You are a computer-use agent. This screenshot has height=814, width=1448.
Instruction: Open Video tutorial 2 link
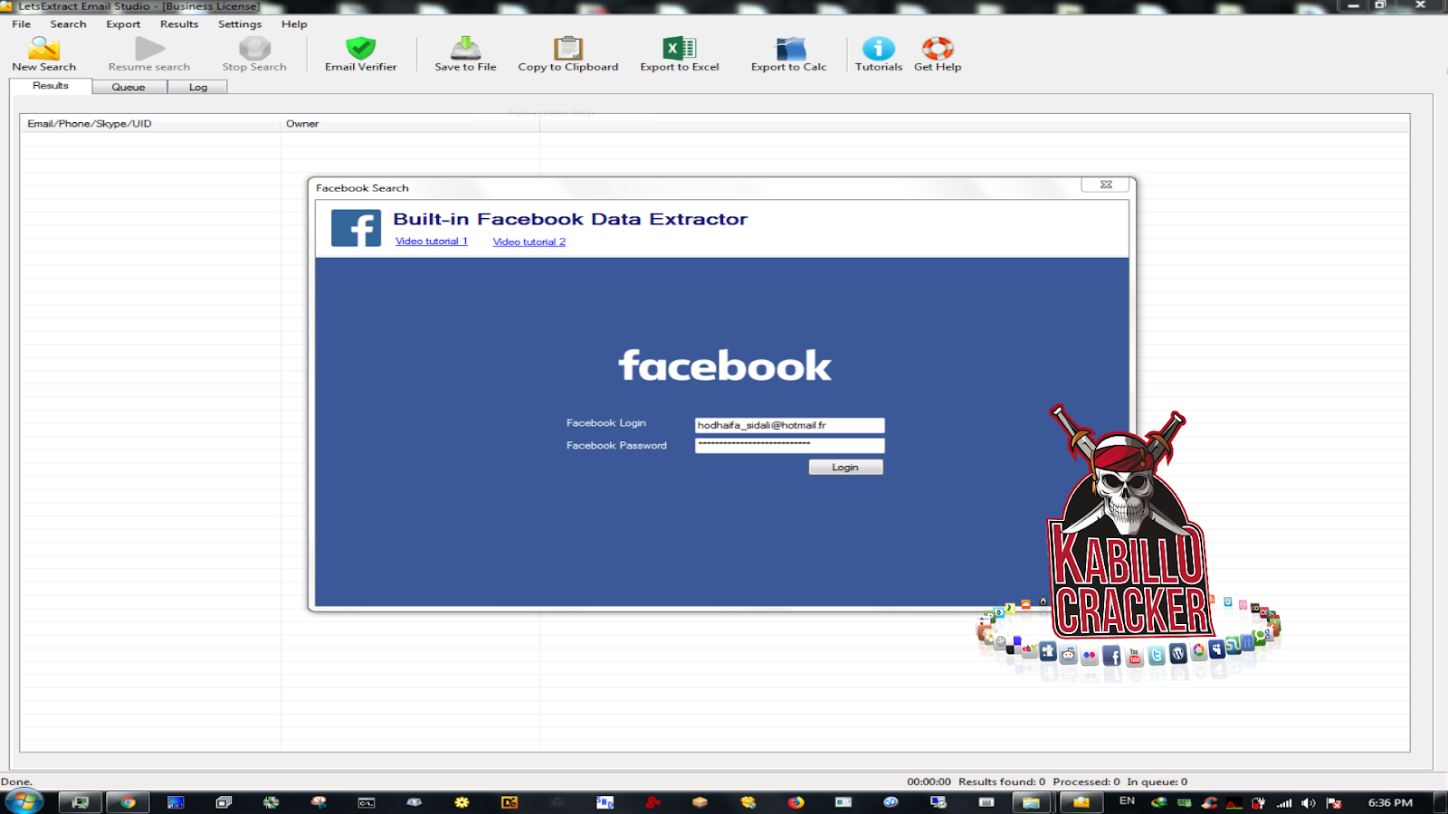[x=529, y=241]
